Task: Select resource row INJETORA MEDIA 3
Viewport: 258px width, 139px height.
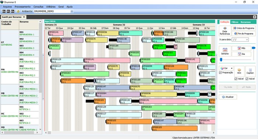Action: [x=29, y=101]
